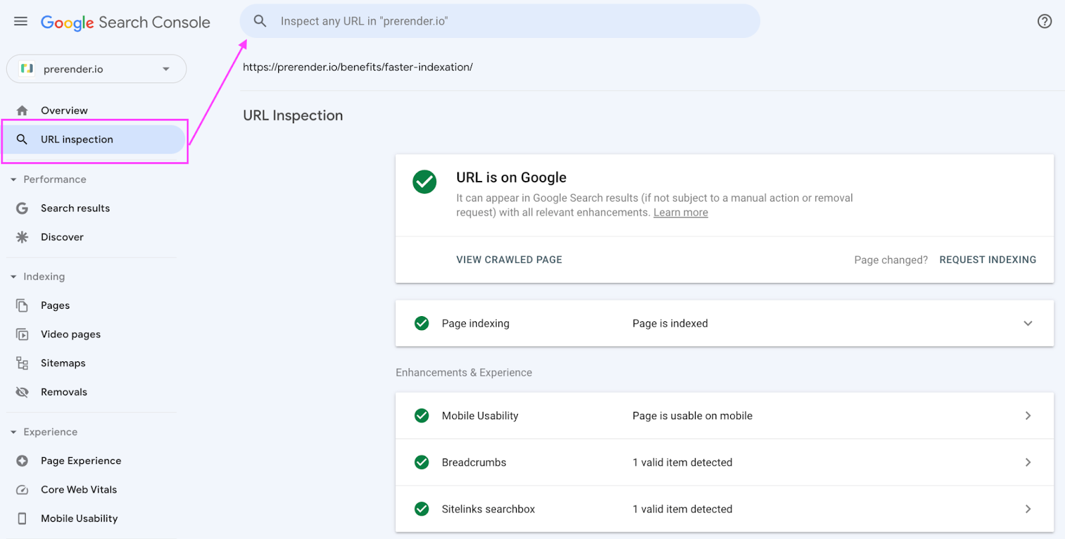Screen dimensions: 1065x539
Task: Open the hamburger main menu
Action: coord(21,21)
